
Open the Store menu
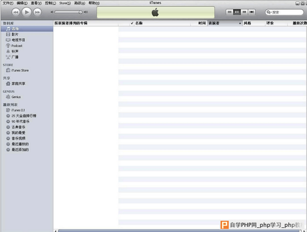click(x=65, y=3)
